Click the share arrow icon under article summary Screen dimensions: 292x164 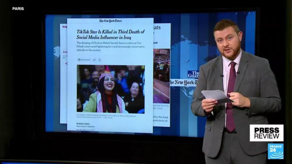pyautogui.click(x=94, y=60)
